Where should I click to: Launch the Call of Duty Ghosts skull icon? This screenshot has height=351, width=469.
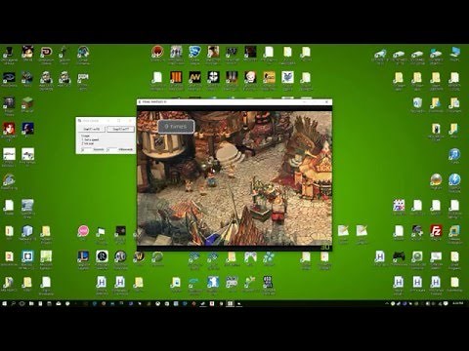[213, 77]
